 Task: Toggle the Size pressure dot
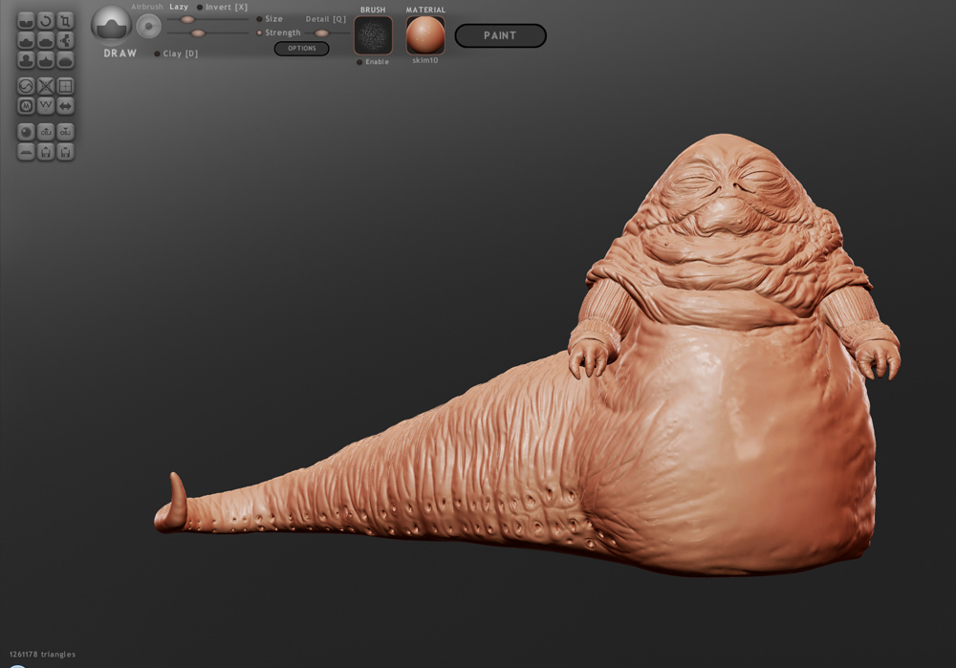point(259,19)
